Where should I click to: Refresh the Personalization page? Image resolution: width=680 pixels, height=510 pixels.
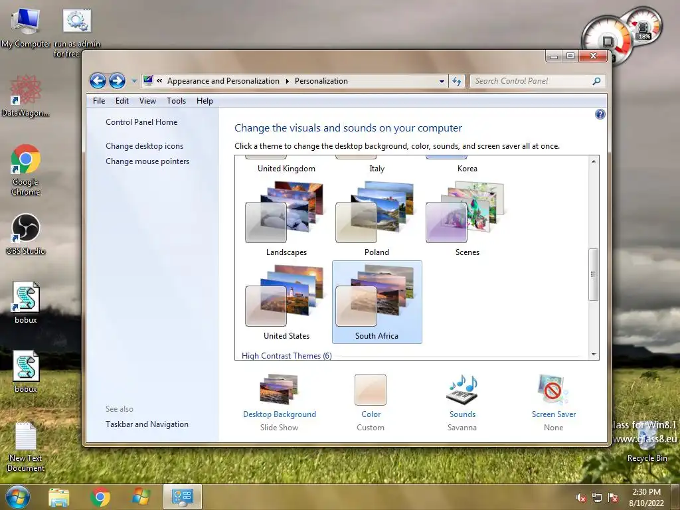click(x=457, y=81)
